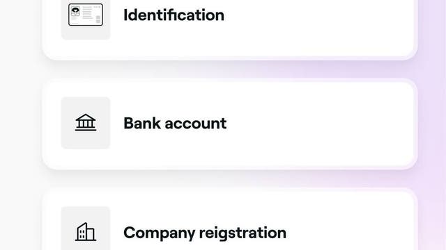Screen dimensions: 446x250
Task: Select the Identification label text
Action: (174, 15)
